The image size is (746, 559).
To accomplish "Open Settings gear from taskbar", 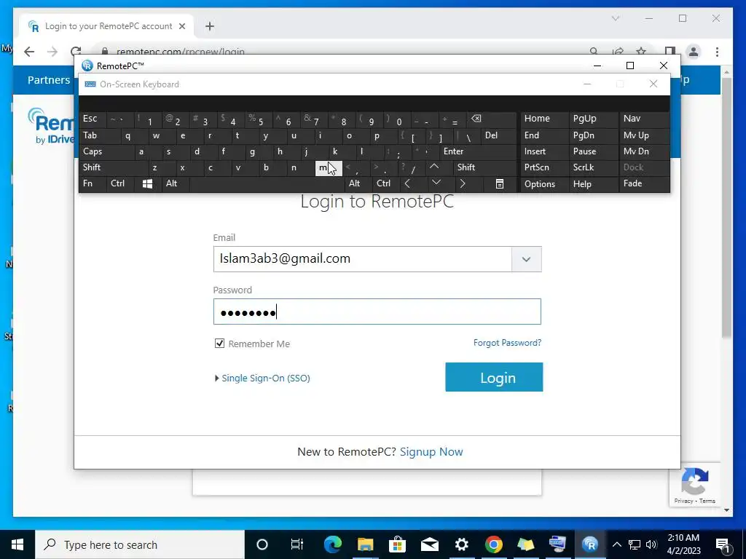I will [x=461, y=544].
